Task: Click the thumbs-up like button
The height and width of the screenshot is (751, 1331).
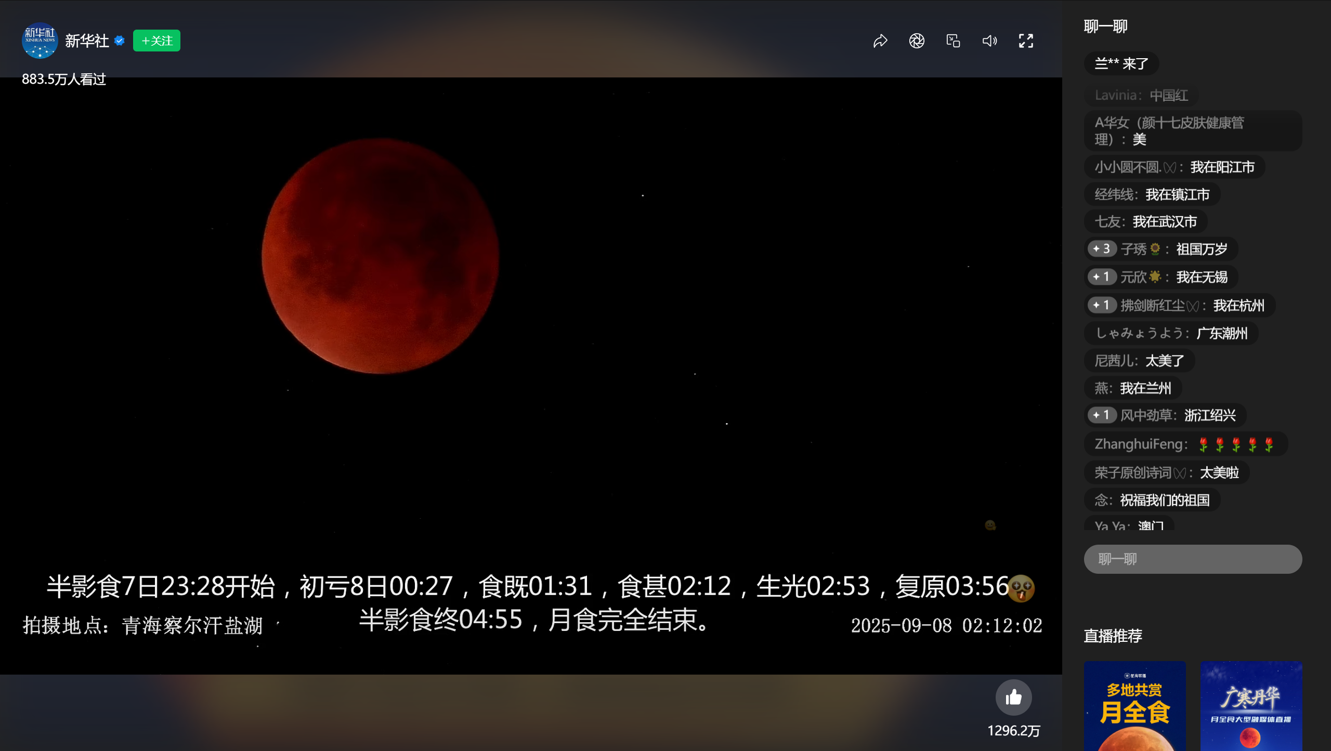Action: click(x=1013, y=697)
